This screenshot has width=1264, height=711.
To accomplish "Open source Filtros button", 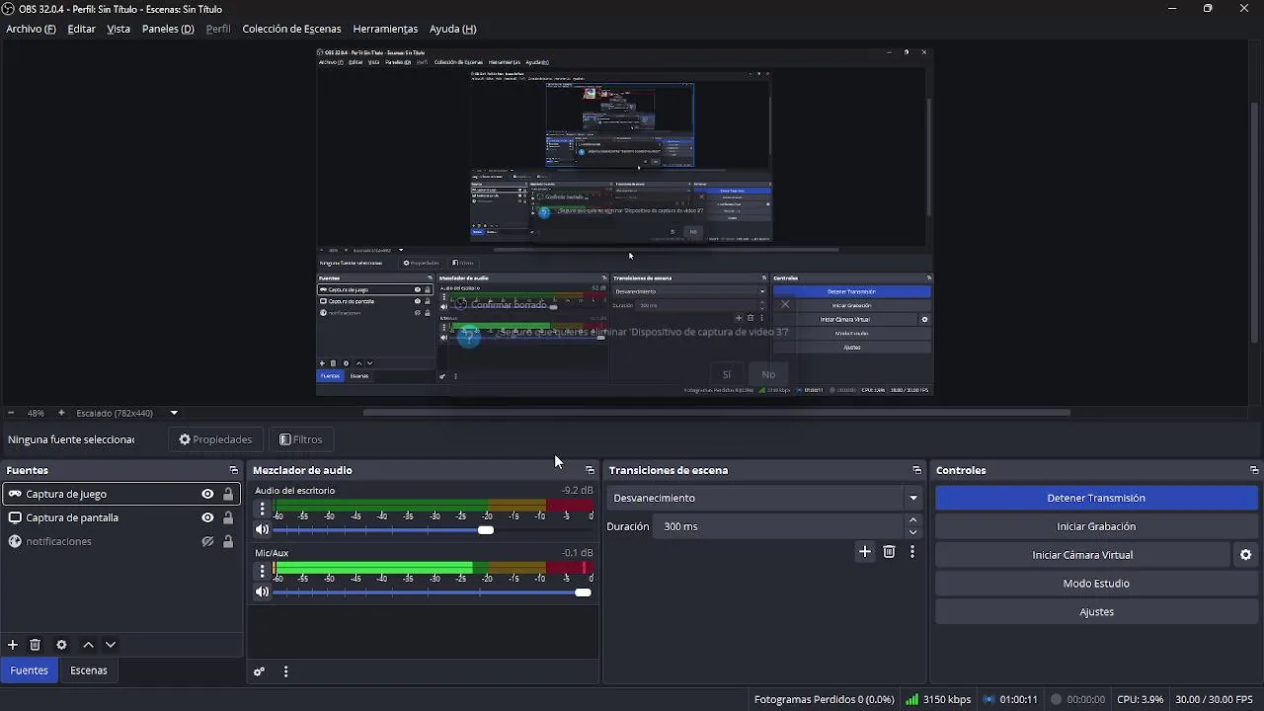I will 301,439.
